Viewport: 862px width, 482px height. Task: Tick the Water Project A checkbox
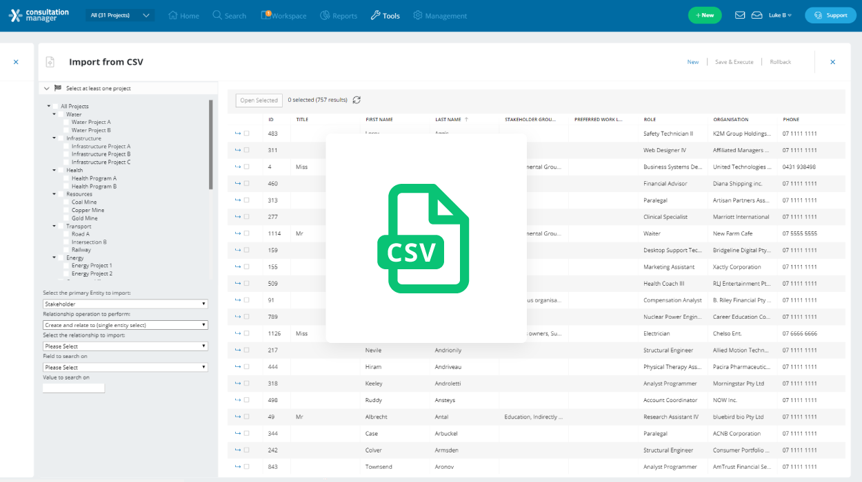[x=67, y=122]
